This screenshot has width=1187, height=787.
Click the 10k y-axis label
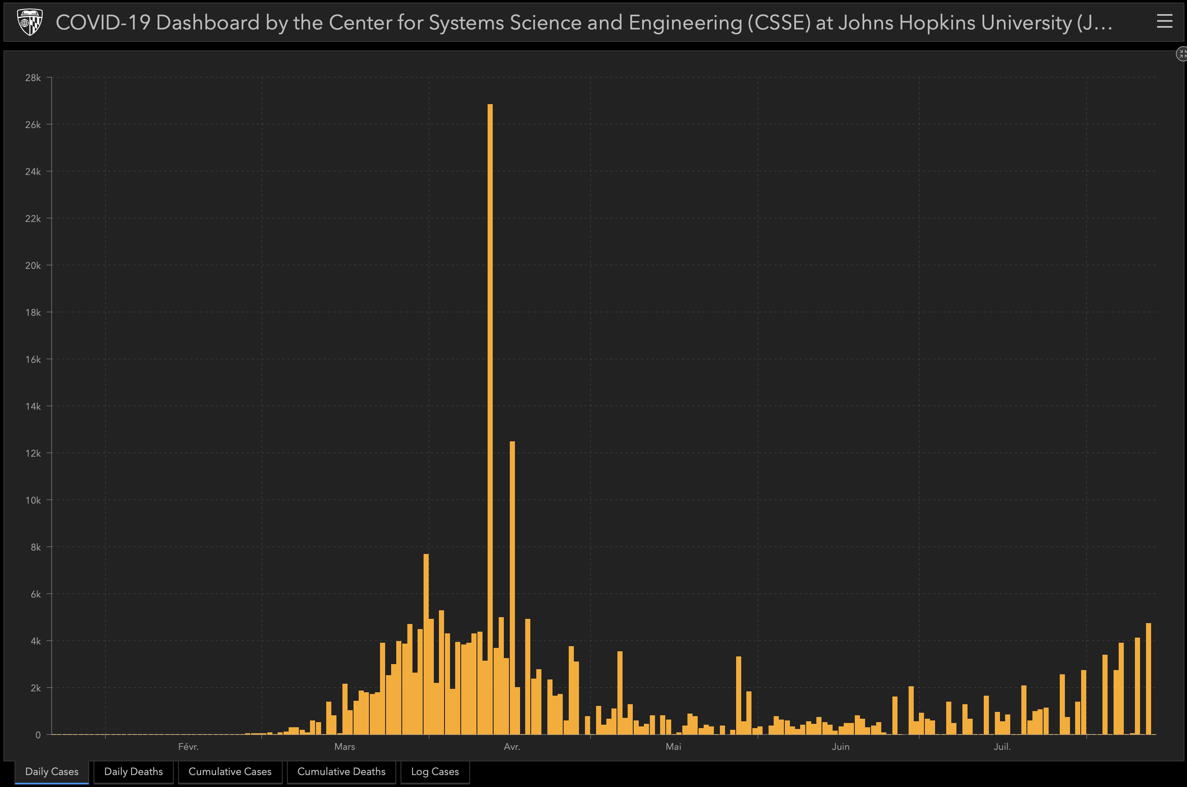33,500
